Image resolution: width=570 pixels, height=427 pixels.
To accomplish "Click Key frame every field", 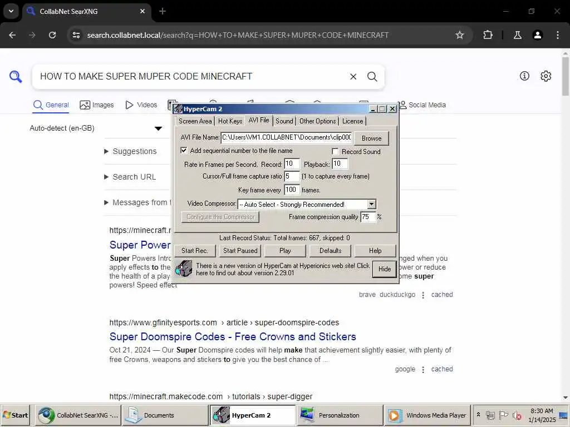I will pyautogui.click(x=292, y=190).
